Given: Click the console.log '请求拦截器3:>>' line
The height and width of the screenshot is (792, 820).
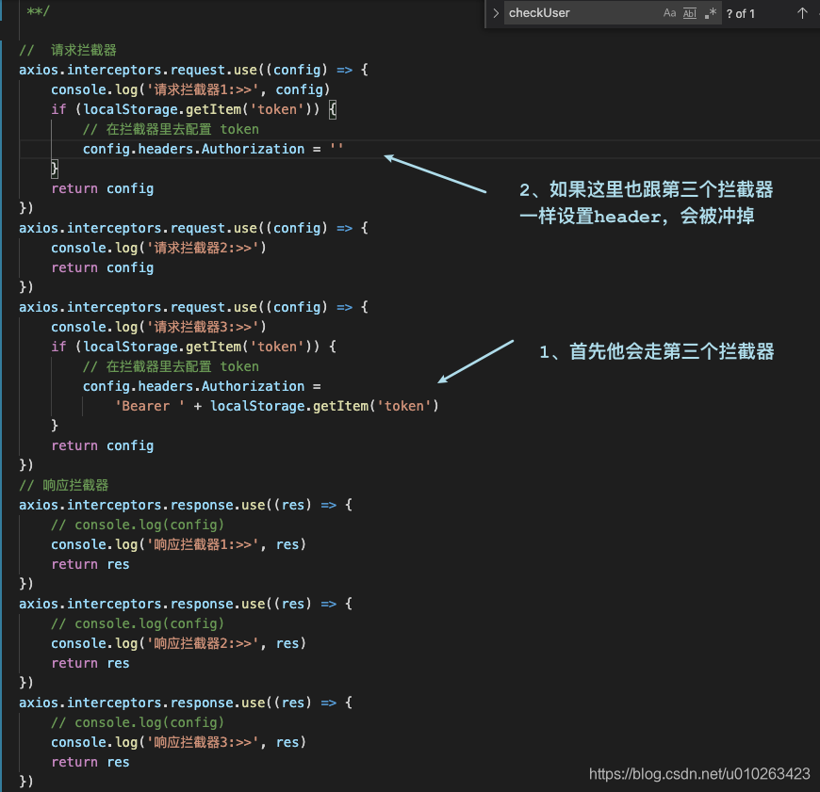Looking at the screenshot, I should point(159,327).
